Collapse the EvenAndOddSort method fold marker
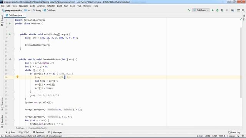This screenshot has height=138, width=246. [14, 59]
